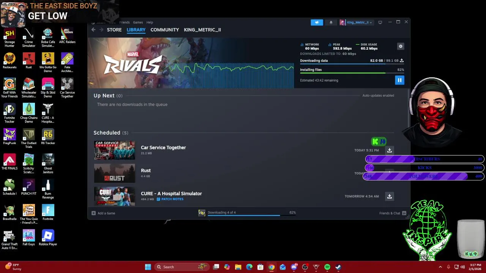Open Chop Chains Demo desktop shortcut
The image size is (486, 273).
click(28, 113)
